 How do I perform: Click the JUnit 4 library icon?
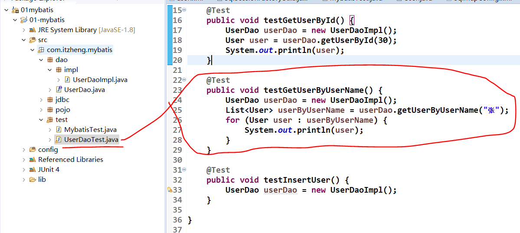[33, 170]
